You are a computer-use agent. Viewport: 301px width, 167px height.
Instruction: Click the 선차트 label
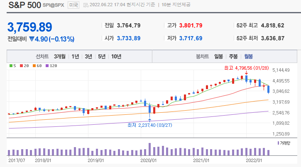click(x=42, y=56)
